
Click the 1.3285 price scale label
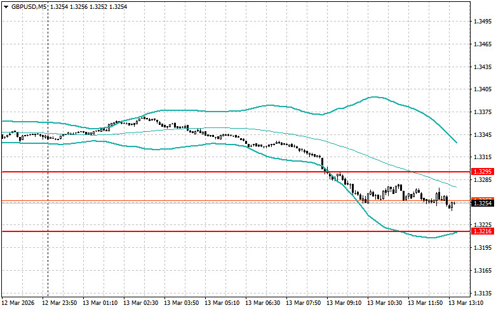[483, 180]
